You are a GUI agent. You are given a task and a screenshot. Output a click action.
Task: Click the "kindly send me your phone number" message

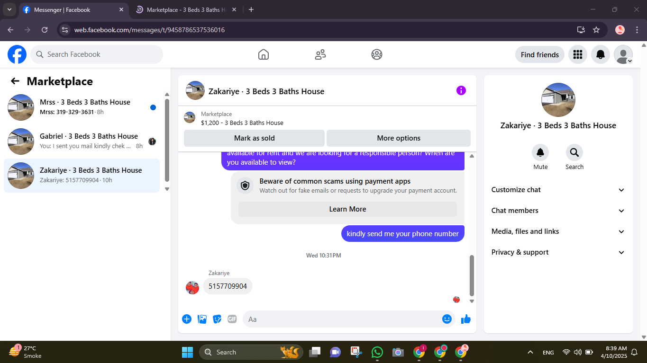pos(403,234)
